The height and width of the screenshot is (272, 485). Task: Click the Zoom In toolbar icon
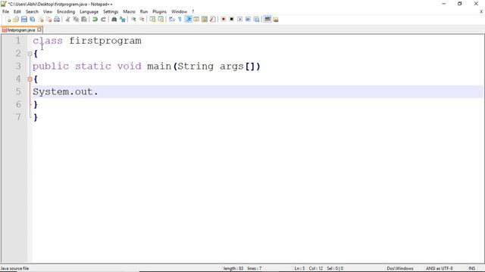(133, 20)
